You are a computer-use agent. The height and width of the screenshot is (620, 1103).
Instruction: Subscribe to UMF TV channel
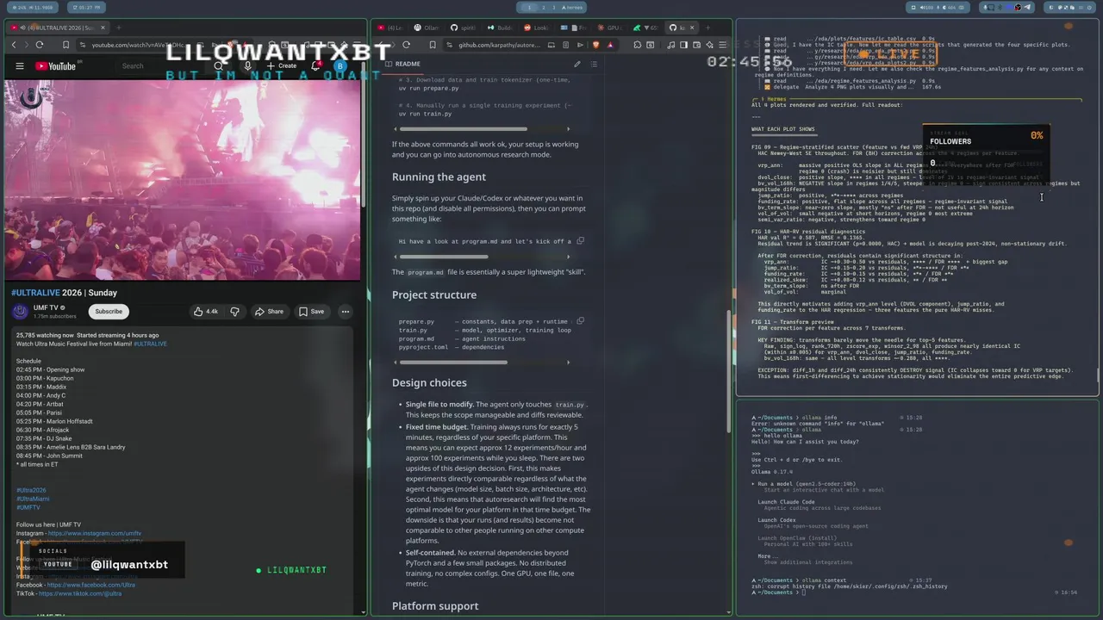coord(109,312)
